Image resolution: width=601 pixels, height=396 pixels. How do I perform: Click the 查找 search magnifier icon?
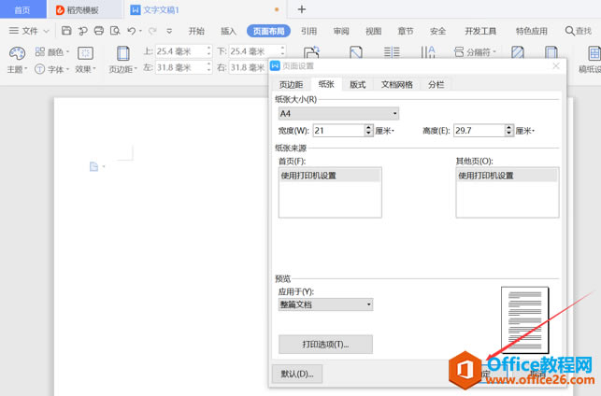tap(572, 31)
